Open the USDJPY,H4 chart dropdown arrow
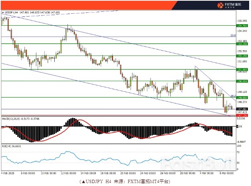The image size is (251, 186). [3, 12]
